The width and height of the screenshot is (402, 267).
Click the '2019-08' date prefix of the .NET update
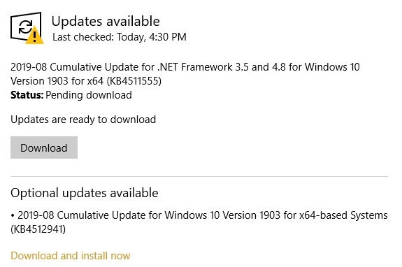tap(29, 67)
